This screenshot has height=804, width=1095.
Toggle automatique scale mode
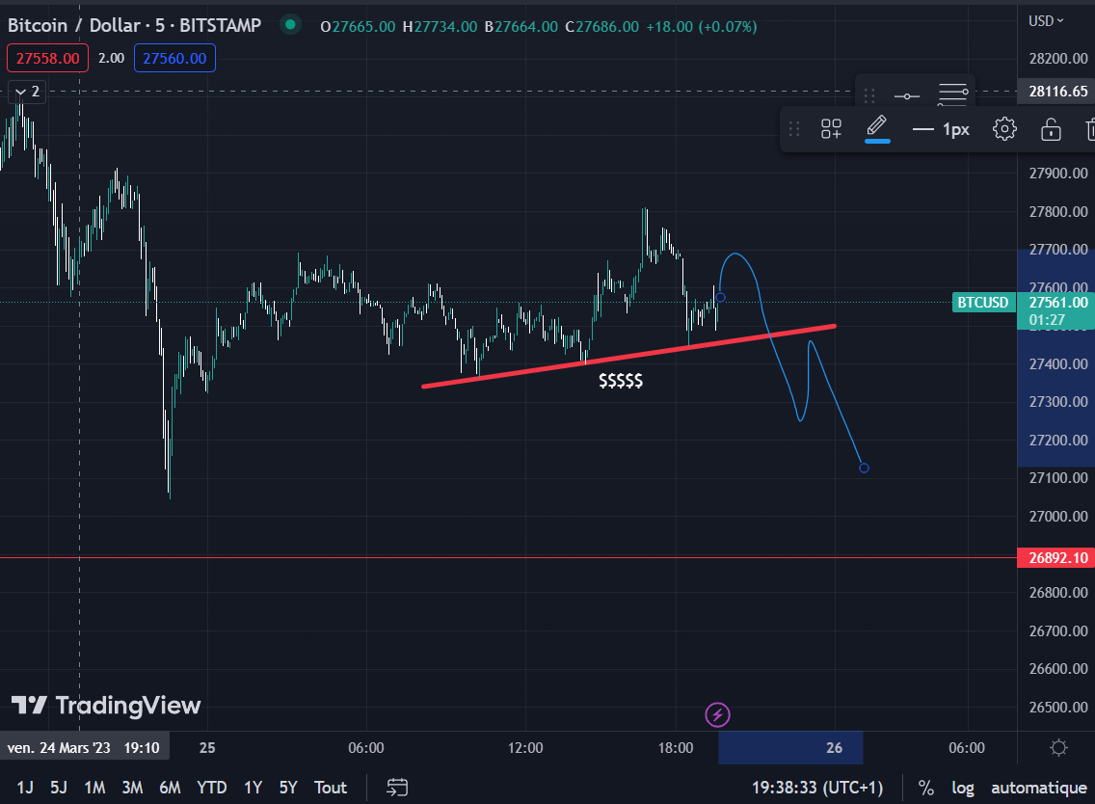[x=1039, y=788]
